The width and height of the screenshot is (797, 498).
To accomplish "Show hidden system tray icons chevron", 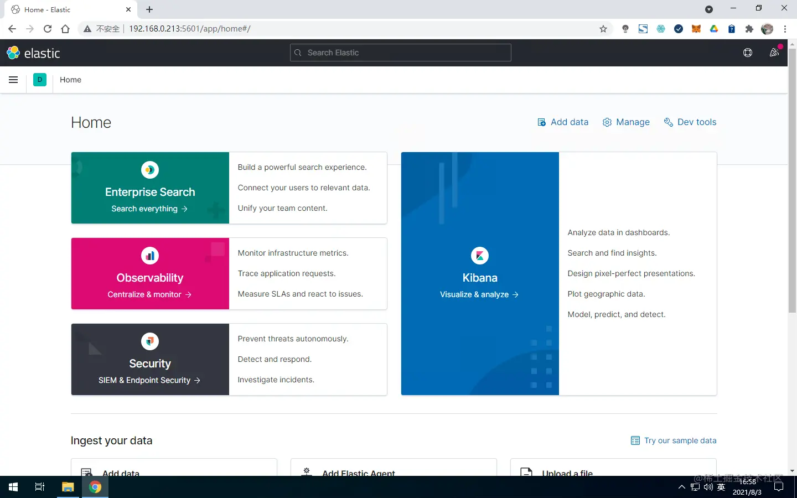I will click(x=682, y=487).
